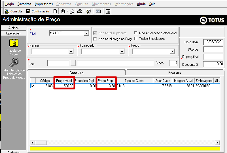Click the Preço Prop. column header
Image resolution: width=227 pixels, height=153 pixels.
(x=106, y=81)
